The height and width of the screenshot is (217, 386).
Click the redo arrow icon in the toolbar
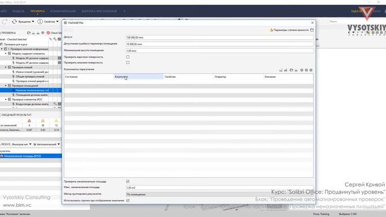(4, 22)
